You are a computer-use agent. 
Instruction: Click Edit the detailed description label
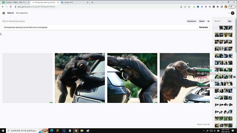[x=14, y=21]
